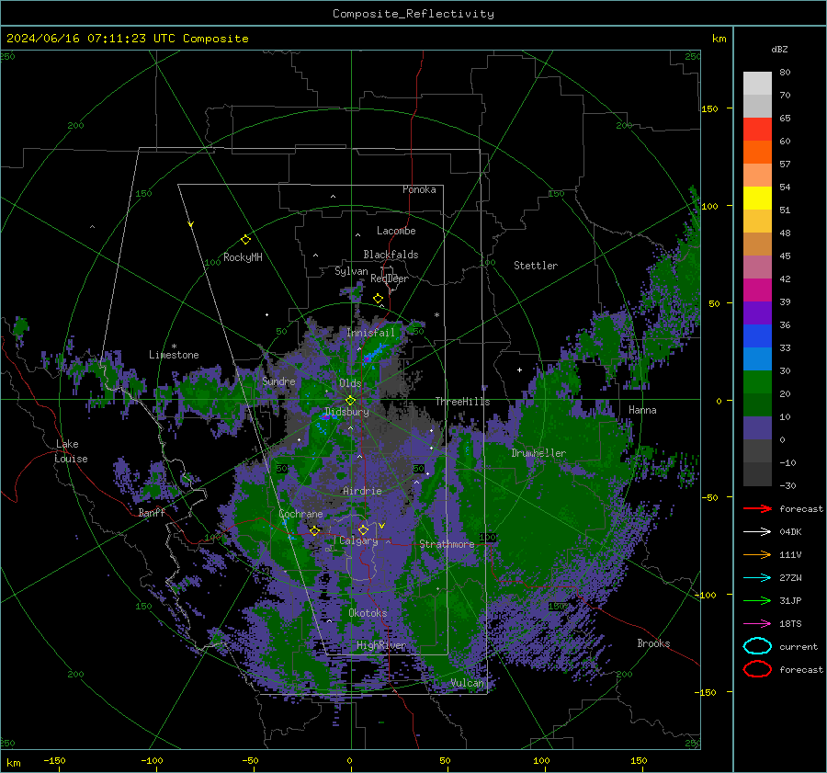The height and width of the screenshot is (773, 827).
Task: Click the Sundre label
Action: click(278, 381)
